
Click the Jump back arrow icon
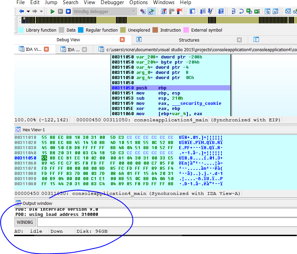[x=21, y=11]
